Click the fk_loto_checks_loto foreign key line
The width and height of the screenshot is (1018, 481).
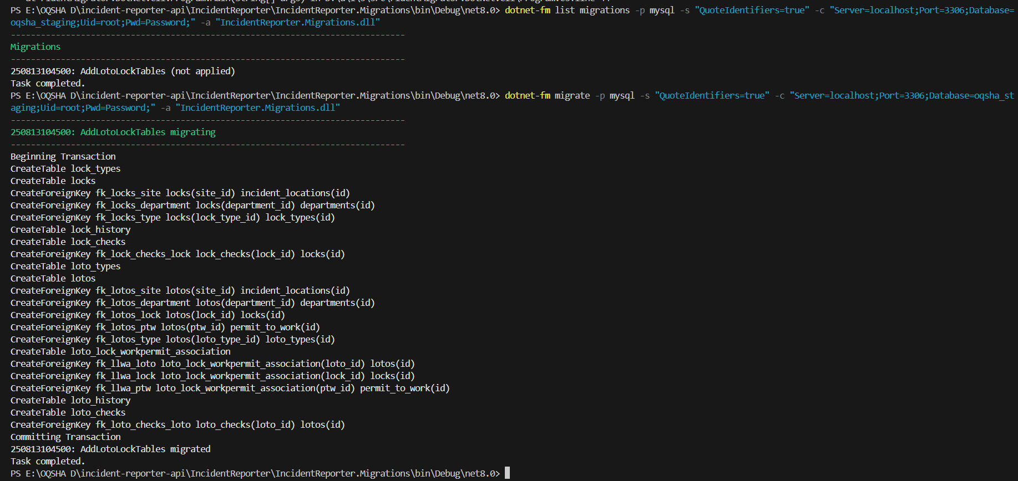tap(178, 425)
